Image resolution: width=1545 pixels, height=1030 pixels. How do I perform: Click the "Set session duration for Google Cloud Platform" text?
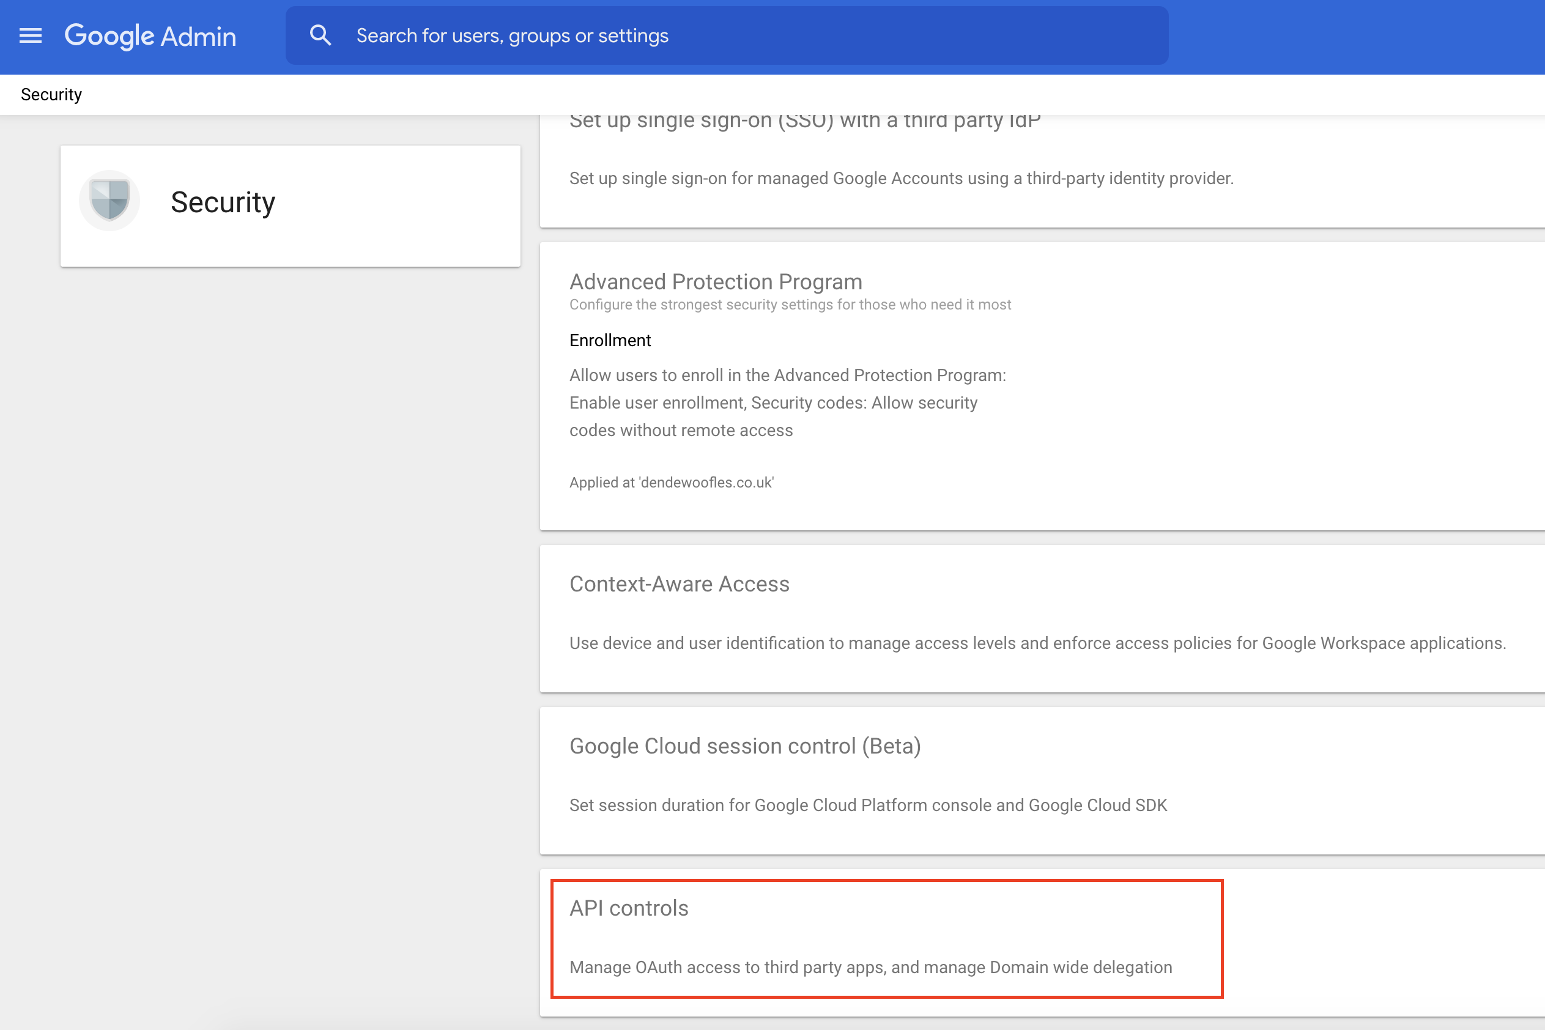[868, 805]
